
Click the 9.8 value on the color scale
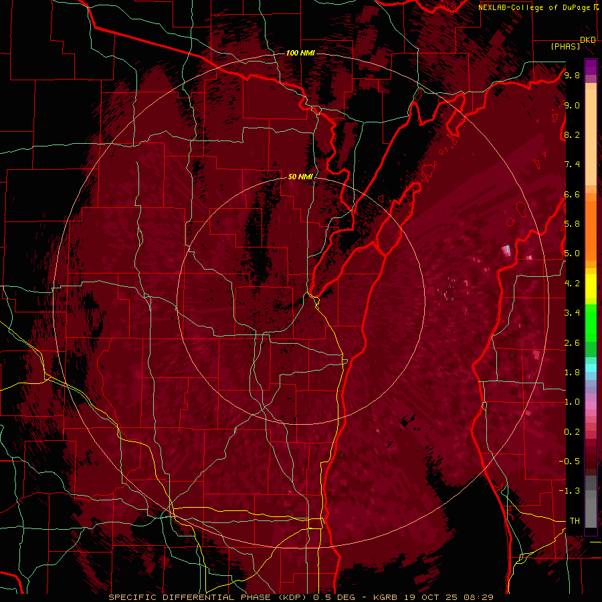click(x=572, y=75)
